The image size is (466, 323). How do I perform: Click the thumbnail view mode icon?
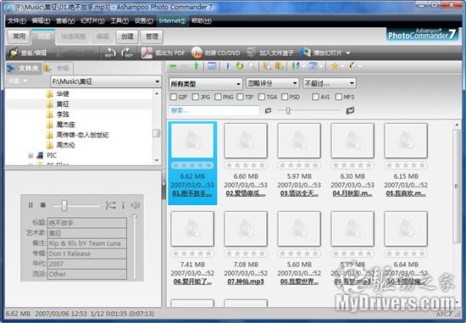point(313,66)
